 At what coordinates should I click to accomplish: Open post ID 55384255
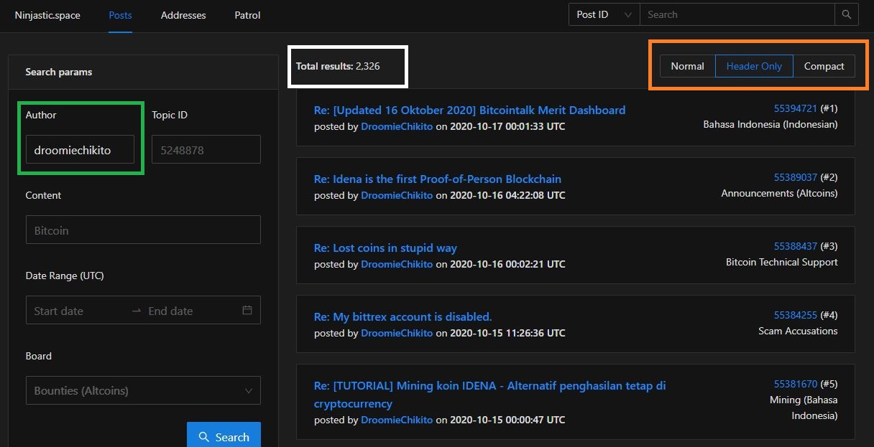[x=796, y=315]
